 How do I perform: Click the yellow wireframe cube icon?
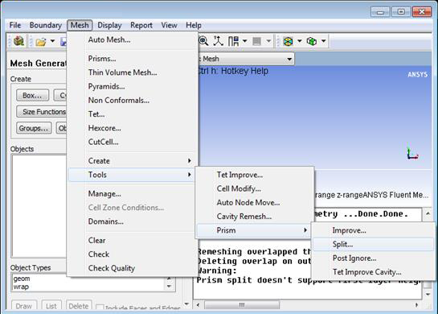288,41
